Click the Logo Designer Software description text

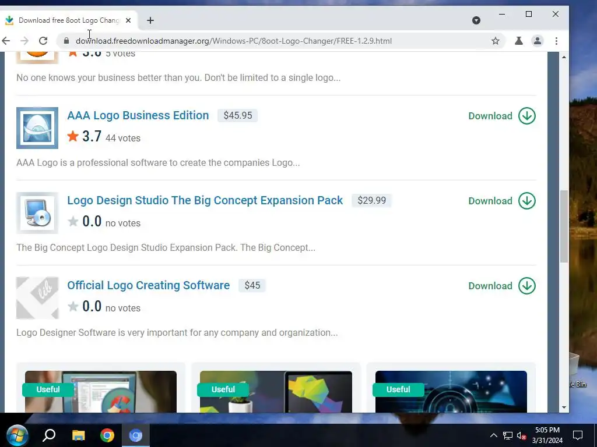pos(177,332)
